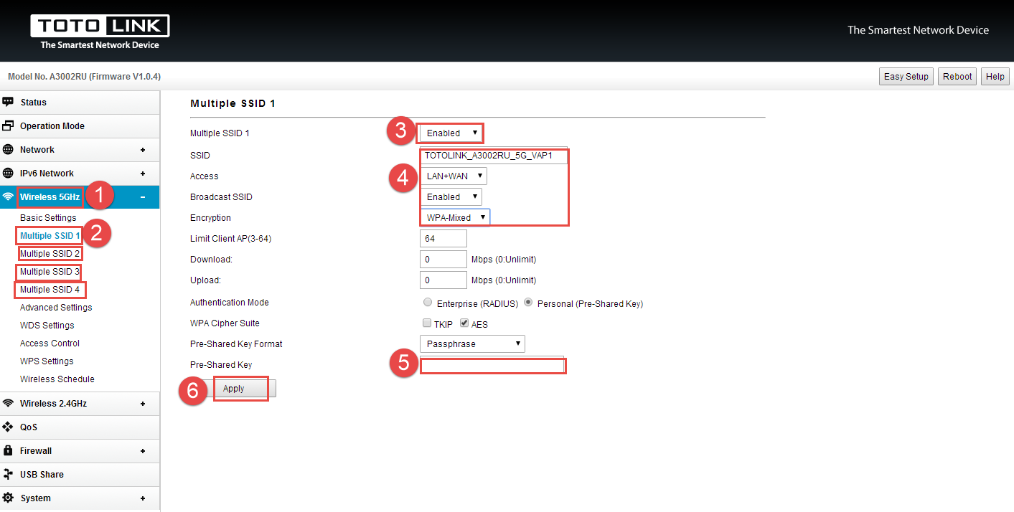The height and width of the screenshot is (512, 1014).
Task: Go to Multiple SSID 2 page
Action: click(x=50, y=254)
